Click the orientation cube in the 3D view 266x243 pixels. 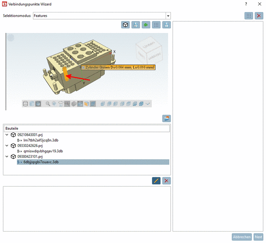(149, 50)
